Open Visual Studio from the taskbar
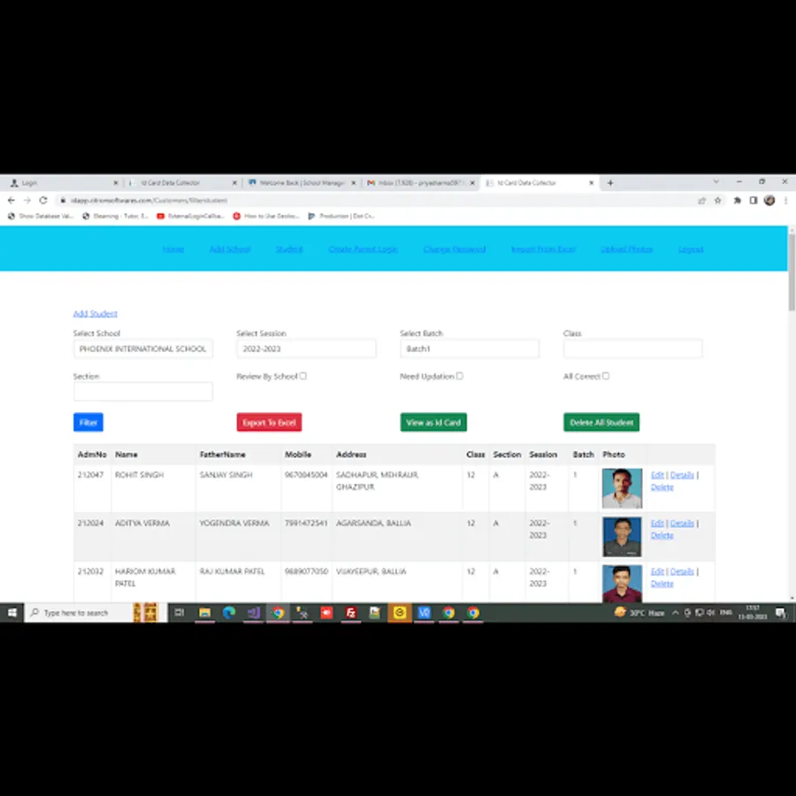Screen dimensions: 796x796 253,613
